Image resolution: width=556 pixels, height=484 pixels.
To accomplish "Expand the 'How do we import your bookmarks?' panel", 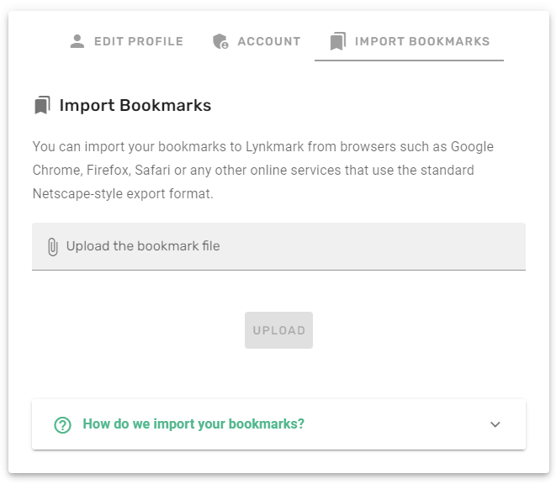I will click(x=278, y=424).
